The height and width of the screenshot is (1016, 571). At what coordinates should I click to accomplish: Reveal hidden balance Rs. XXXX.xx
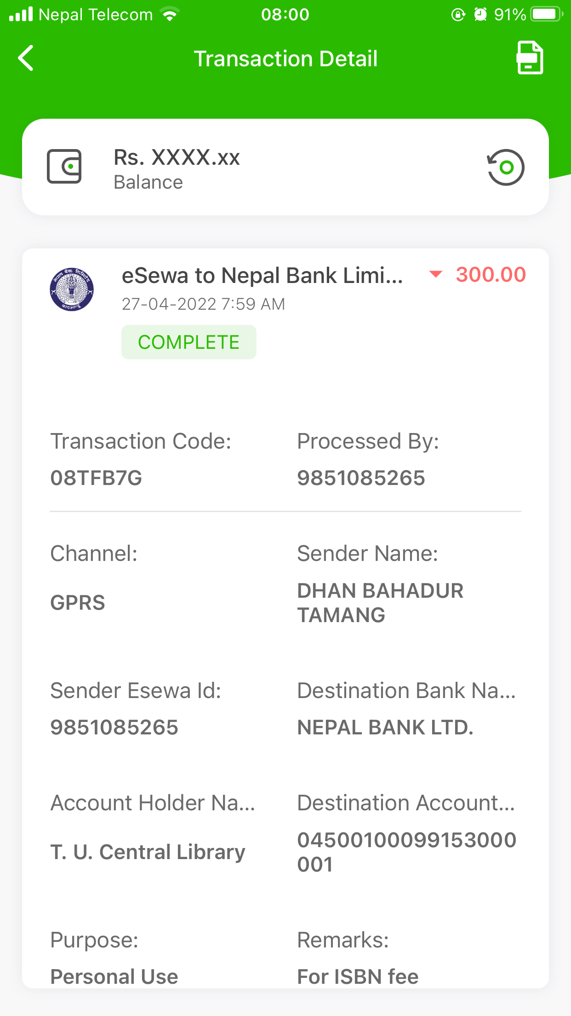click(x=177, y=158)
